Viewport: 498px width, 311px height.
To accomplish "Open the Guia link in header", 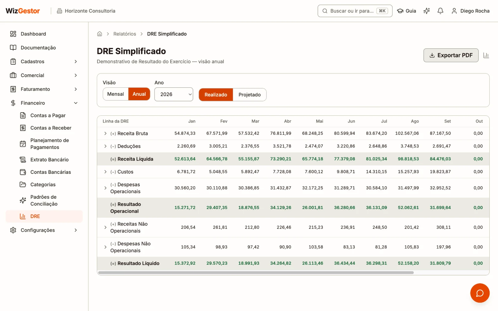I will (x=406, y=11).
